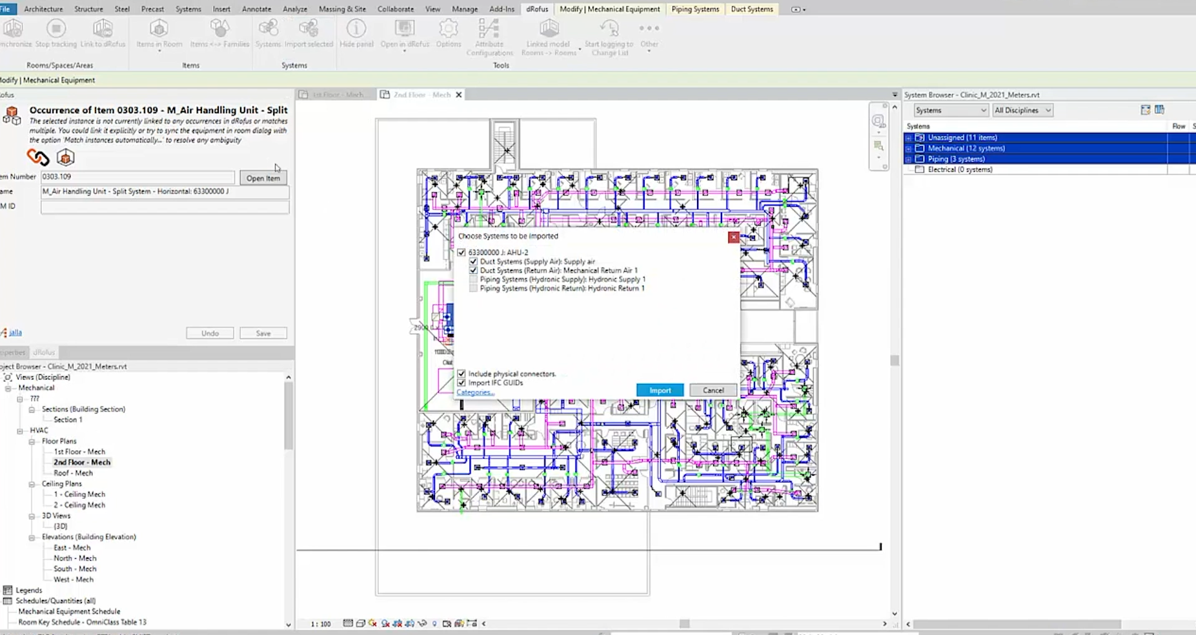Click the reveal hidden elements lightbulb icon
Image resolution: width=1196 pixels, height=635 pixels.
pyautogui.click(x=434, y=623)
